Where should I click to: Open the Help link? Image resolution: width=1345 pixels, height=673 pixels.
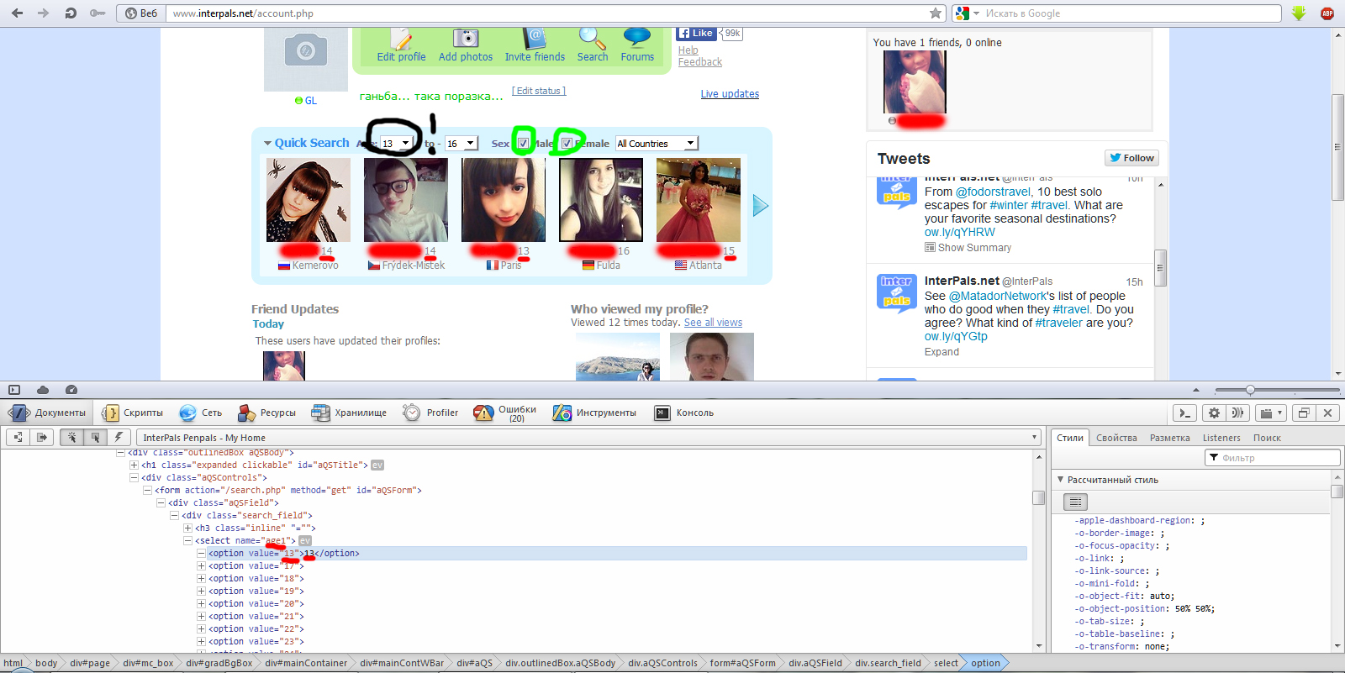pos(688,50)
